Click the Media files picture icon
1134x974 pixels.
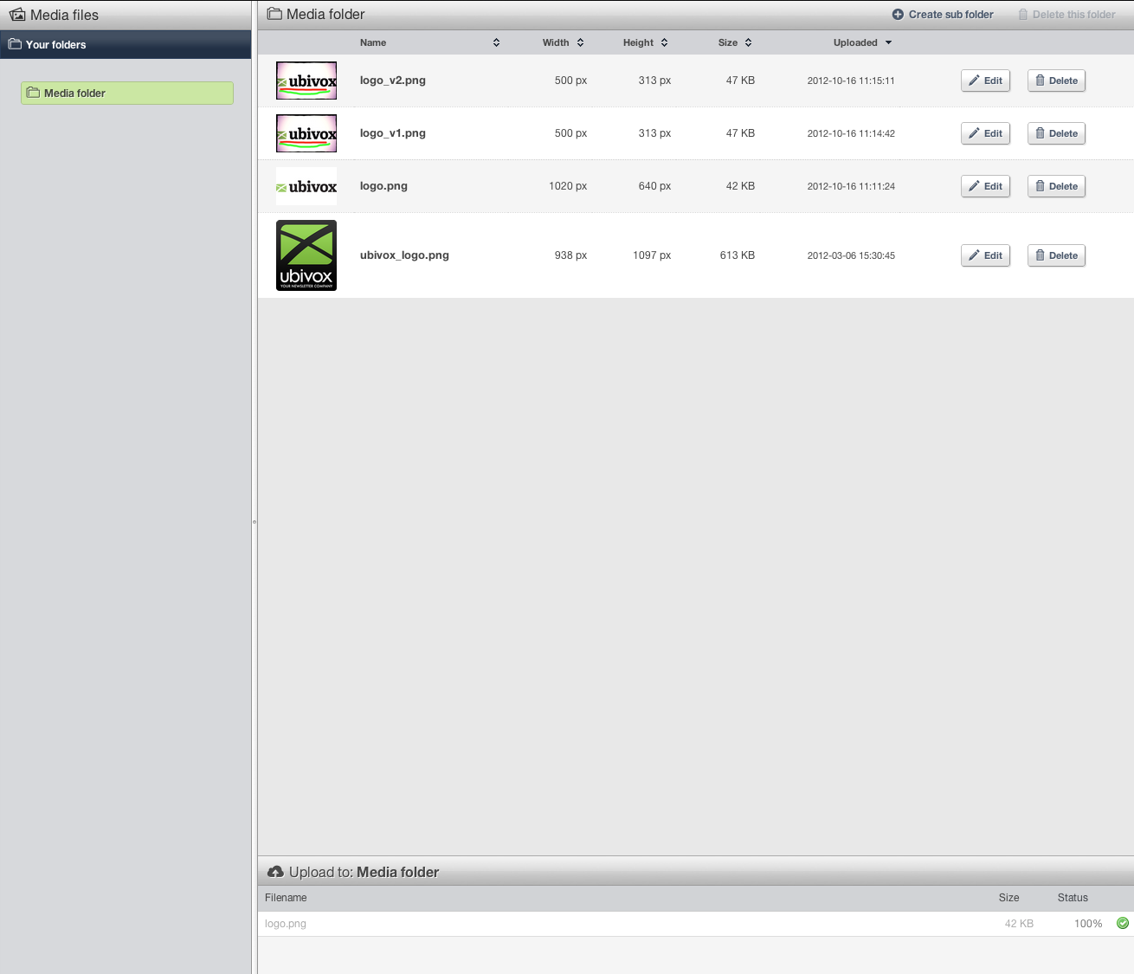coord(17,15)
